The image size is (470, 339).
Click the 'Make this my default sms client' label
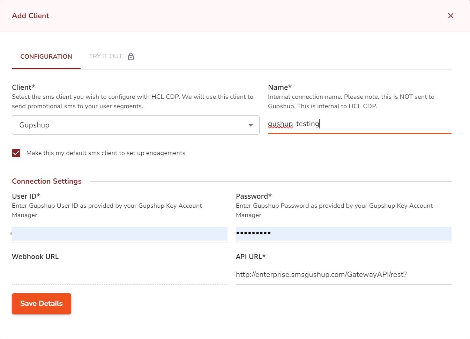click(x=106, y=153)
